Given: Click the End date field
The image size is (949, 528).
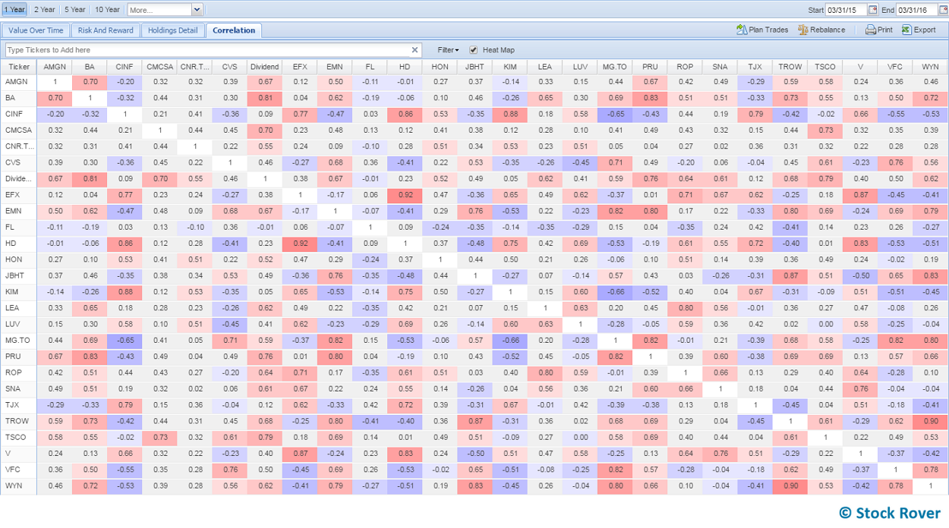Looking at the screenshot, I should (x=916, y=10).
